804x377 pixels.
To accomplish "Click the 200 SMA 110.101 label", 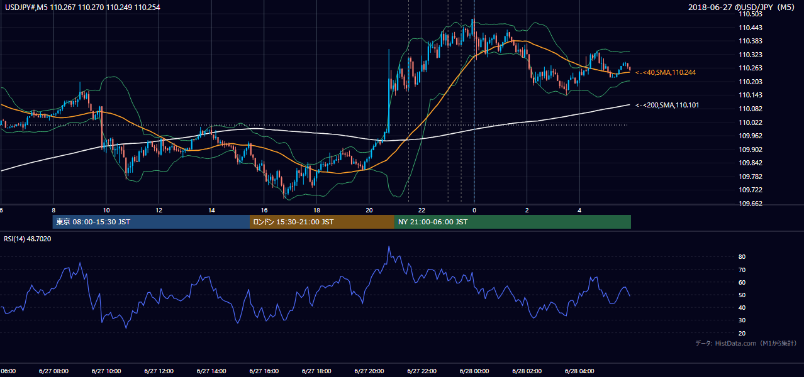I will coord(667,105).
